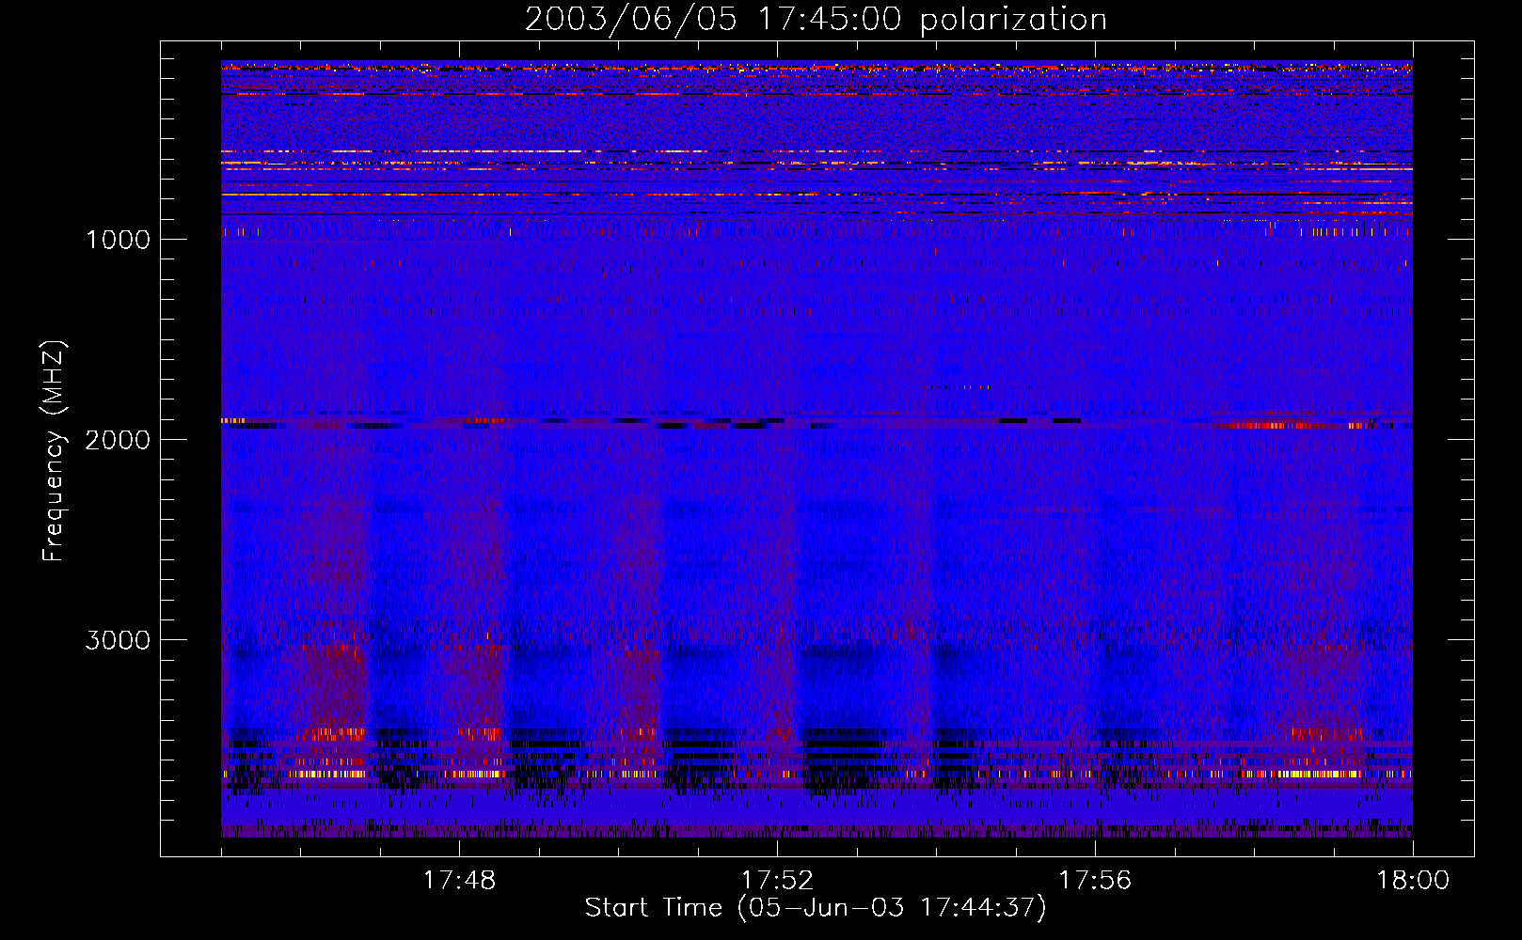Click the "Frequency (MHZ)" axis label
The width and height of the screenshot is (1522, 940).
point(54,451)
